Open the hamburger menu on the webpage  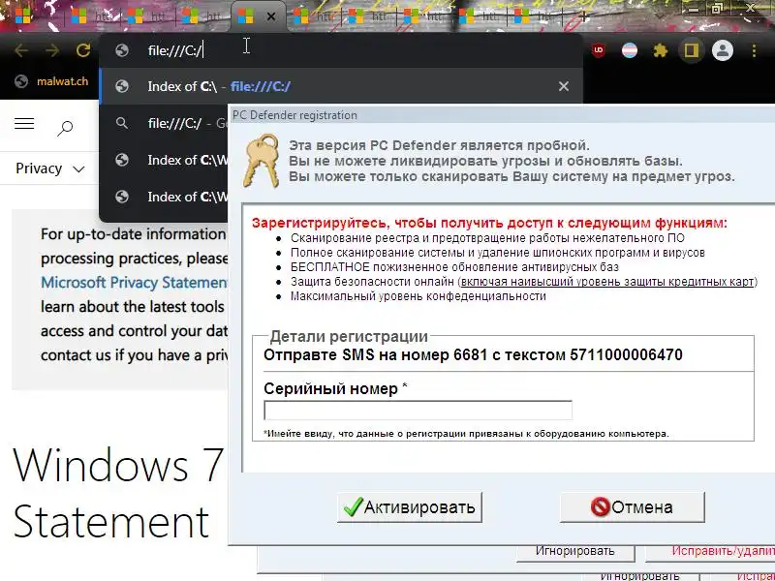click(x=24, y=124)
